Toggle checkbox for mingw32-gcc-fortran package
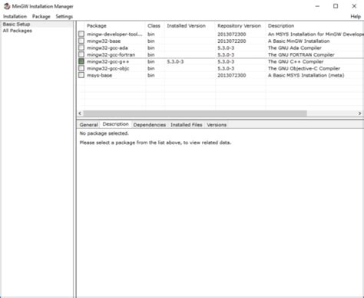The width and height of the screenshot is (364, 298). coord(81,54)
